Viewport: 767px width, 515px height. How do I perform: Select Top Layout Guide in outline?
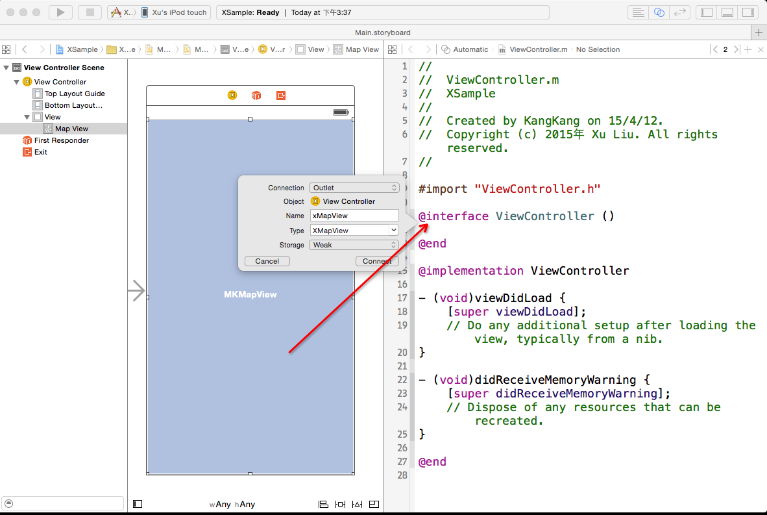tap(74, 94)
